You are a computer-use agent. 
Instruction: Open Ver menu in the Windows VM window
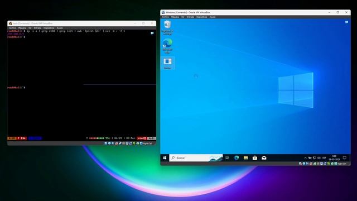pos(182,17)
